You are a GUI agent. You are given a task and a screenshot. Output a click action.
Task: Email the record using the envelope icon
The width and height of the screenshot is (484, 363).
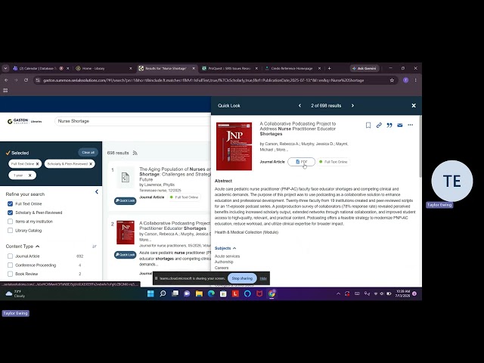400,125
